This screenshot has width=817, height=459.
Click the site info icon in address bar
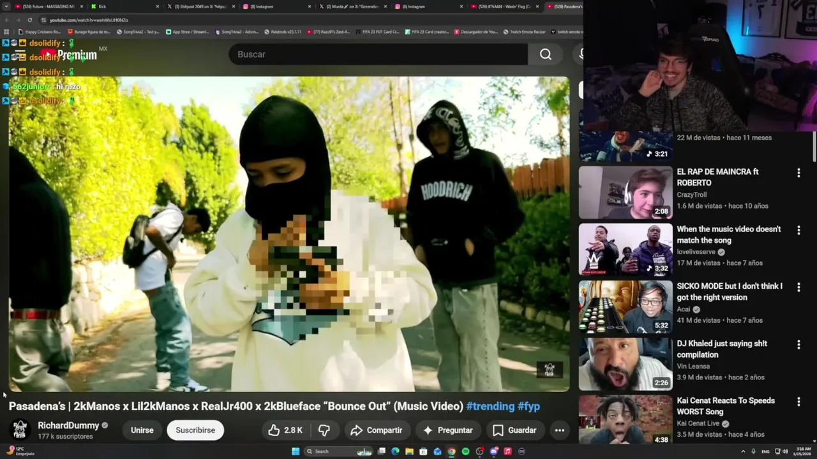43,20
